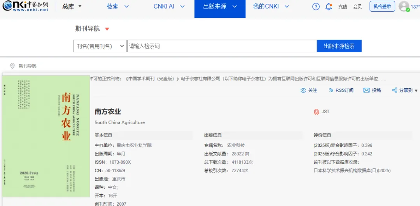Click the 关注 eye icon

click(303, 90)
